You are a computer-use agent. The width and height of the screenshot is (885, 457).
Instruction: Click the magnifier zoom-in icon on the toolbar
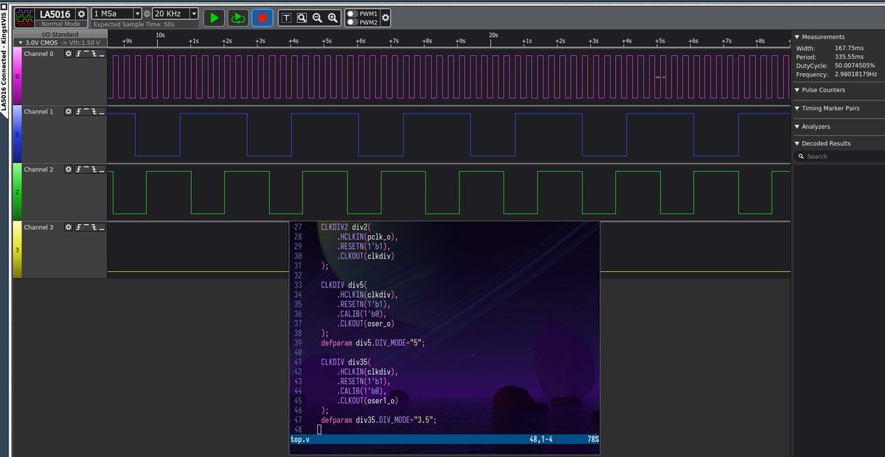coord(332,16)
